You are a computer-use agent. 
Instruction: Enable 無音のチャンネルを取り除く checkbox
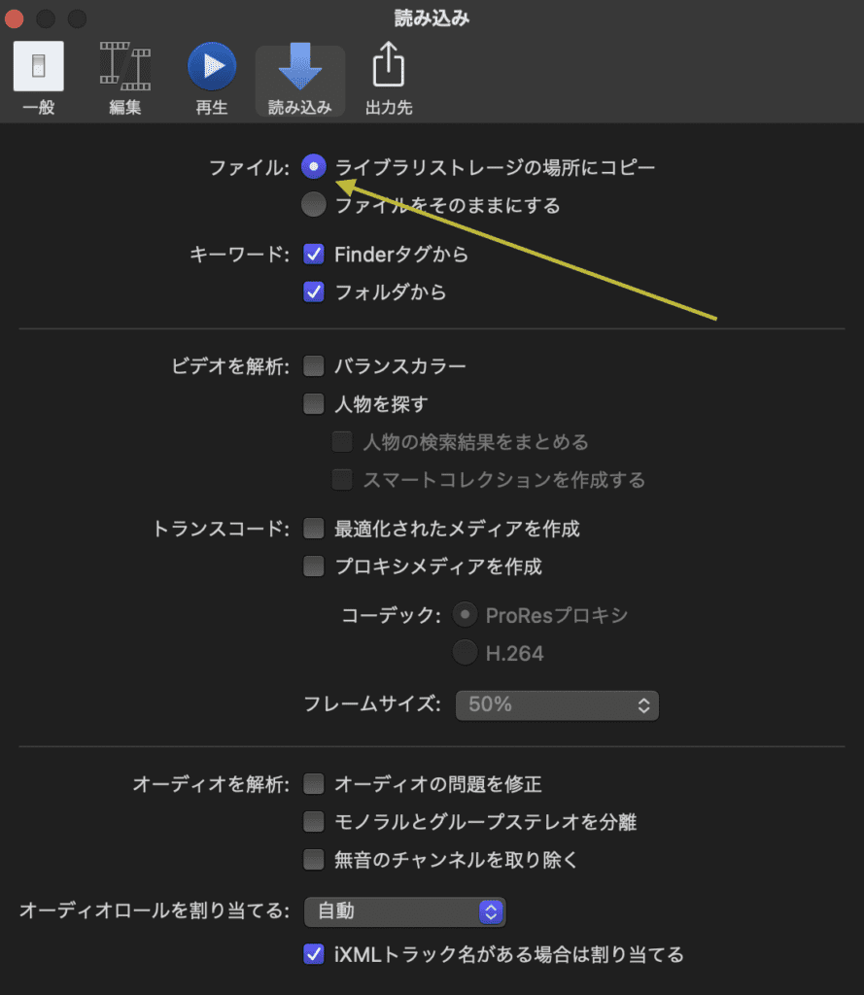click(314, 860)
